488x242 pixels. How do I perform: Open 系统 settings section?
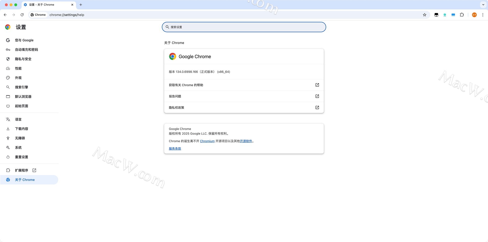(29, 148)
